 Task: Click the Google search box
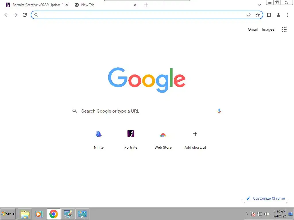147,111
